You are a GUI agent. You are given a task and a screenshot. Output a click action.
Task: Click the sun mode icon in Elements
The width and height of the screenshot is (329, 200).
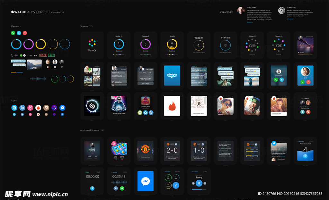16,55
